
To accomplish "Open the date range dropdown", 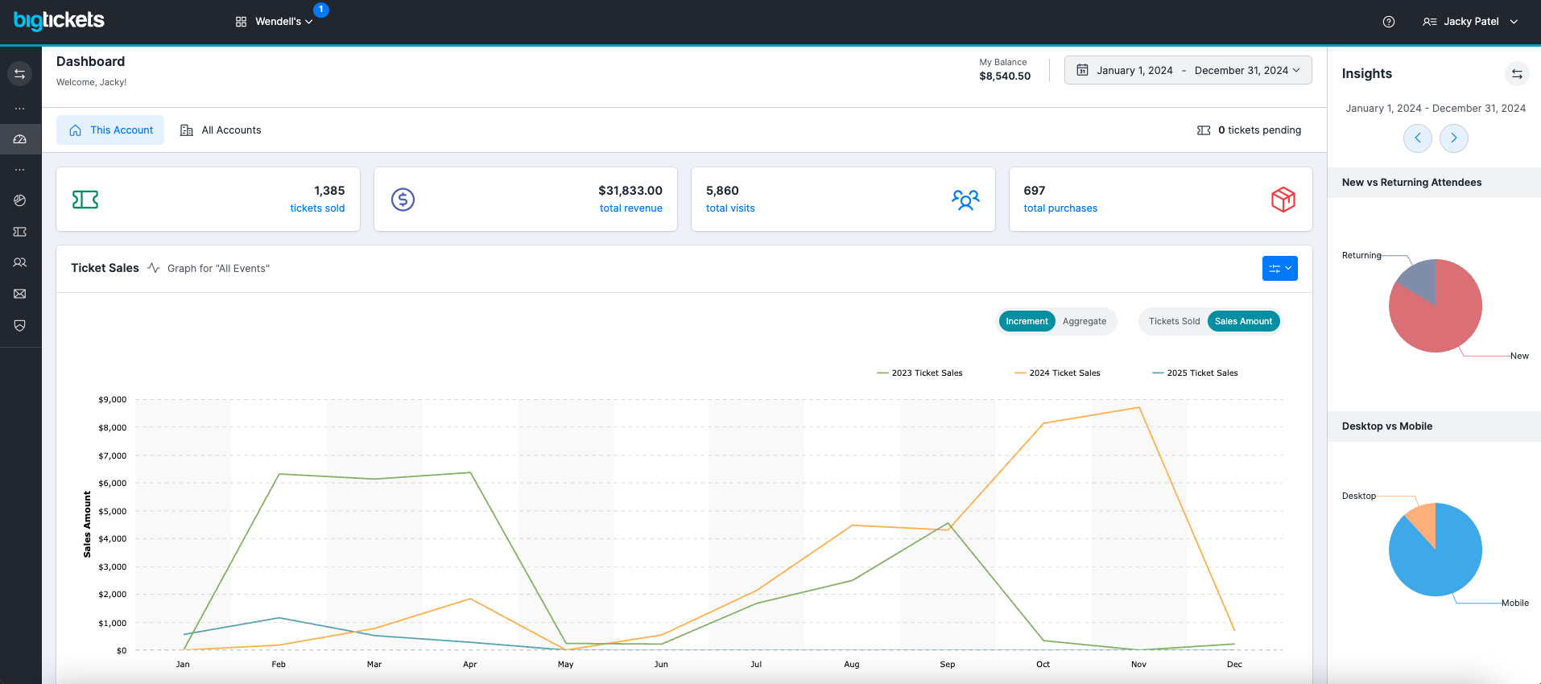I will (1188, 70).
